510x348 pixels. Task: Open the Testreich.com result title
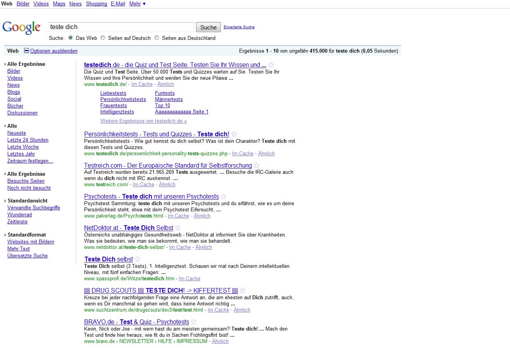pos(168,165)
